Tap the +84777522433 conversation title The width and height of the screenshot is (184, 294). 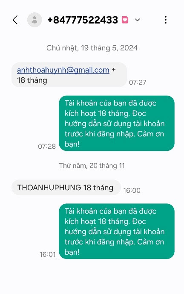(83, 20)
